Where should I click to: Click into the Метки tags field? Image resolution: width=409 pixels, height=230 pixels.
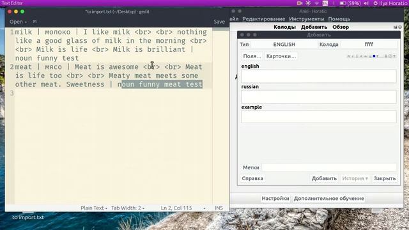pyautogui.click(x=329, y=167)
